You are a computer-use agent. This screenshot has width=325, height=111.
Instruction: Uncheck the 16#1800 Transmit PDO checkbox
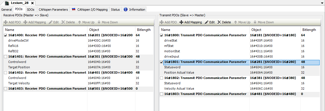(x=161, y=35)
